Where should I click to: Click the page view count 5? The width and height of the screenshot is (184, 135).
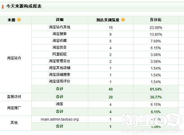click(110, 41)
